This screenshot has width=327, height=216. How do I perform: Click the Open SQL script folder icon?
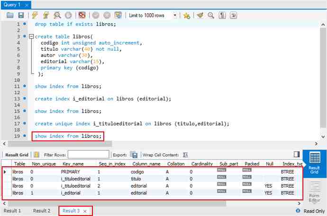coord(10,15)
